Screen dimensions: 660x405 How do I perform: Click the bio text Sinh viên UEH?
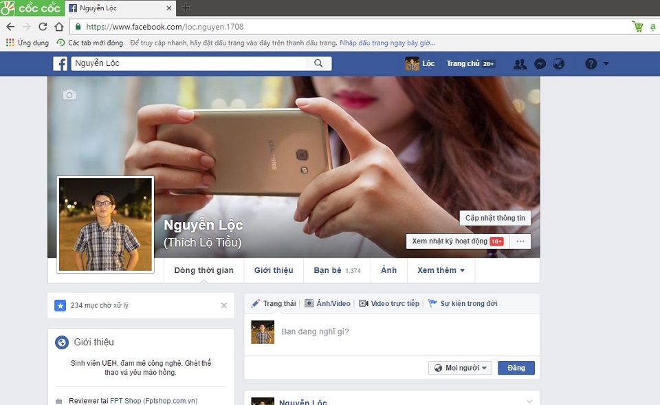(140, 368)
